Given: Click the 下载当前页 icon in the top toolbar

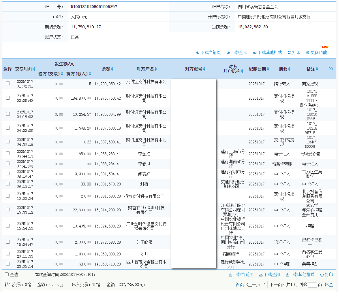Looking at the screenshot, I should click(x=209, y=52).
